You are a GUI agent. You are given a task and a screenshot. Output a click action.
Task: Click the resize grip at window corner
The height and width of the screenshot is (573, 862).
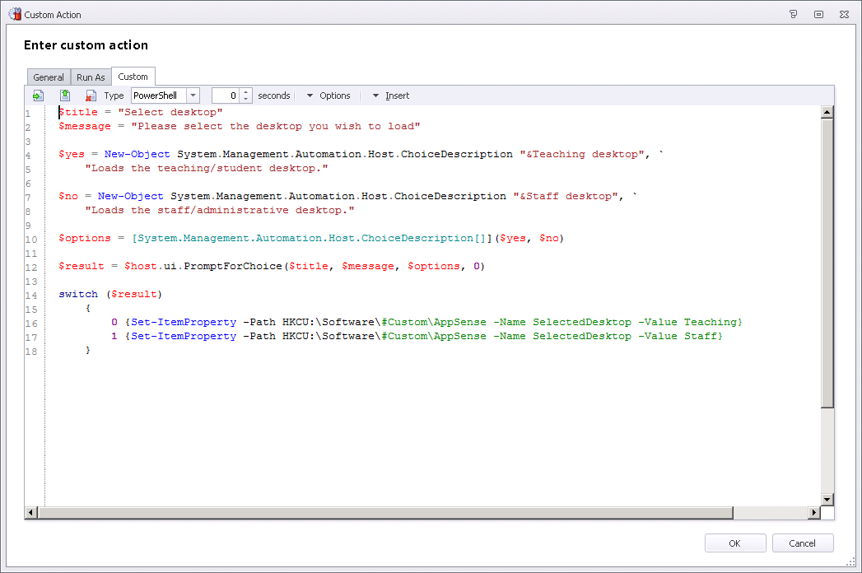(x=851, y=562)
